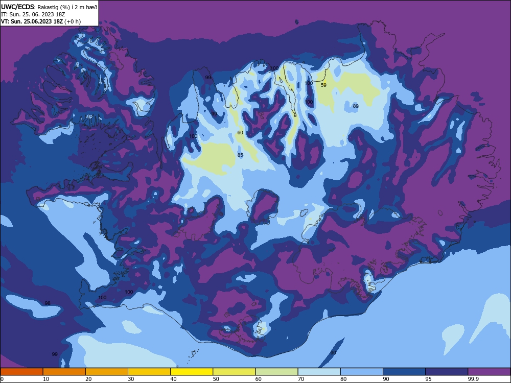Image resolution: width=511 pixels, height=383 pixels.
Task: Click the title text 'UWC/ECDS: Rakastig (%) í 2 m hæð'
Action: click(49, 7)
